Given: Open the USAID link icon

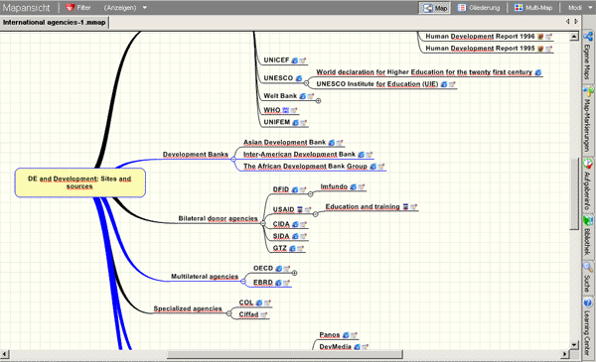Looking at the screenshot, I should 300,209.
